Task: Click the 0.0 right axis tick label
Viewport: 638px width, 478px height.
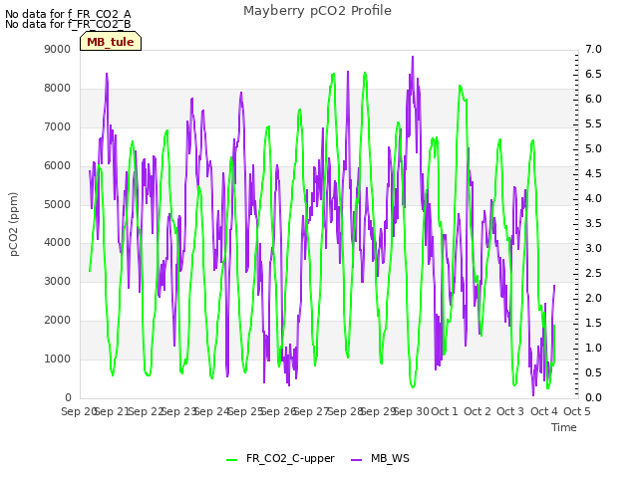Action: pos(593,397)
